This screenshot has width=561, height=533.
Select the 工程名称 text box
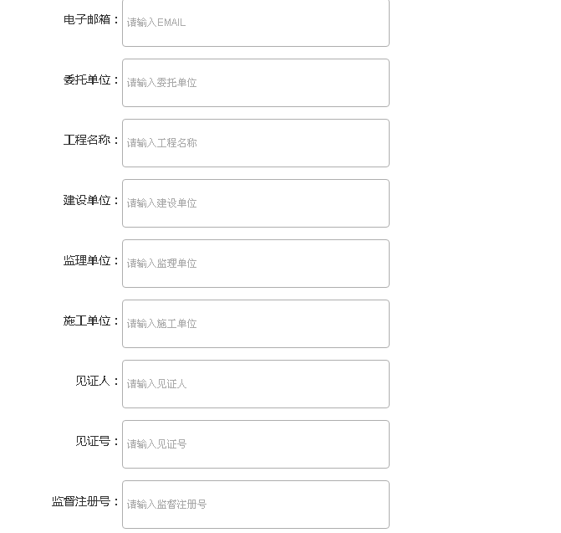(255, 143)
